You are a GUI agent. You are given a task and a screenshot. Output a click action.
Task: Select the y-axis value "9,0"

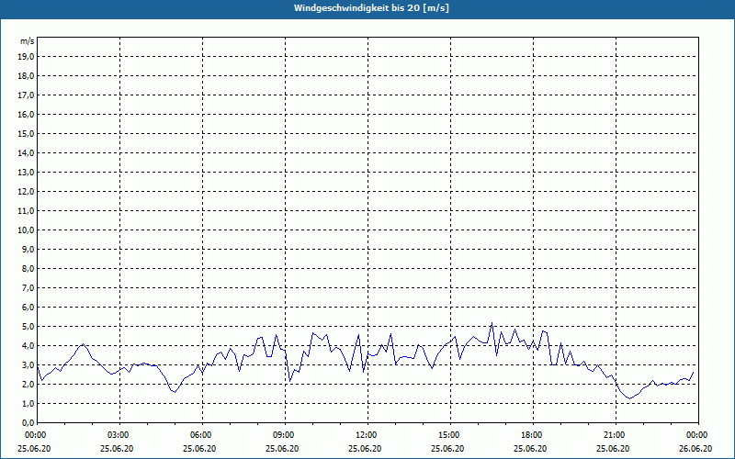[28, 249]
